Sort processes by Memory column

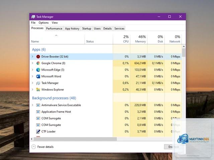[x=139, y=39]
